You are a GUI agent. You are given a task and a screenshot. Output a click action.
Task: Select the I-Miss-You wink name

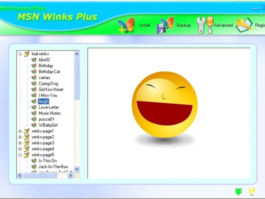[x=48, y=96]
